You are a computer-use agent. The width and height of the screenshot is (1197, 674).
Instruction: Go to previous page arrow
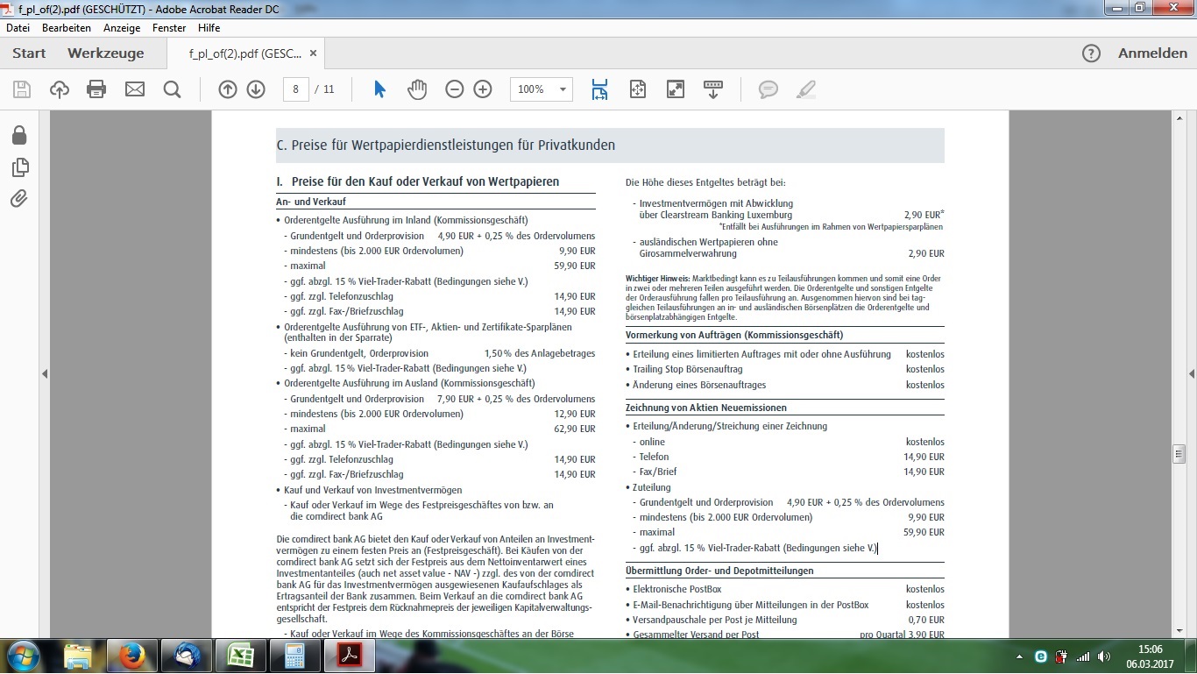point(228,89)
